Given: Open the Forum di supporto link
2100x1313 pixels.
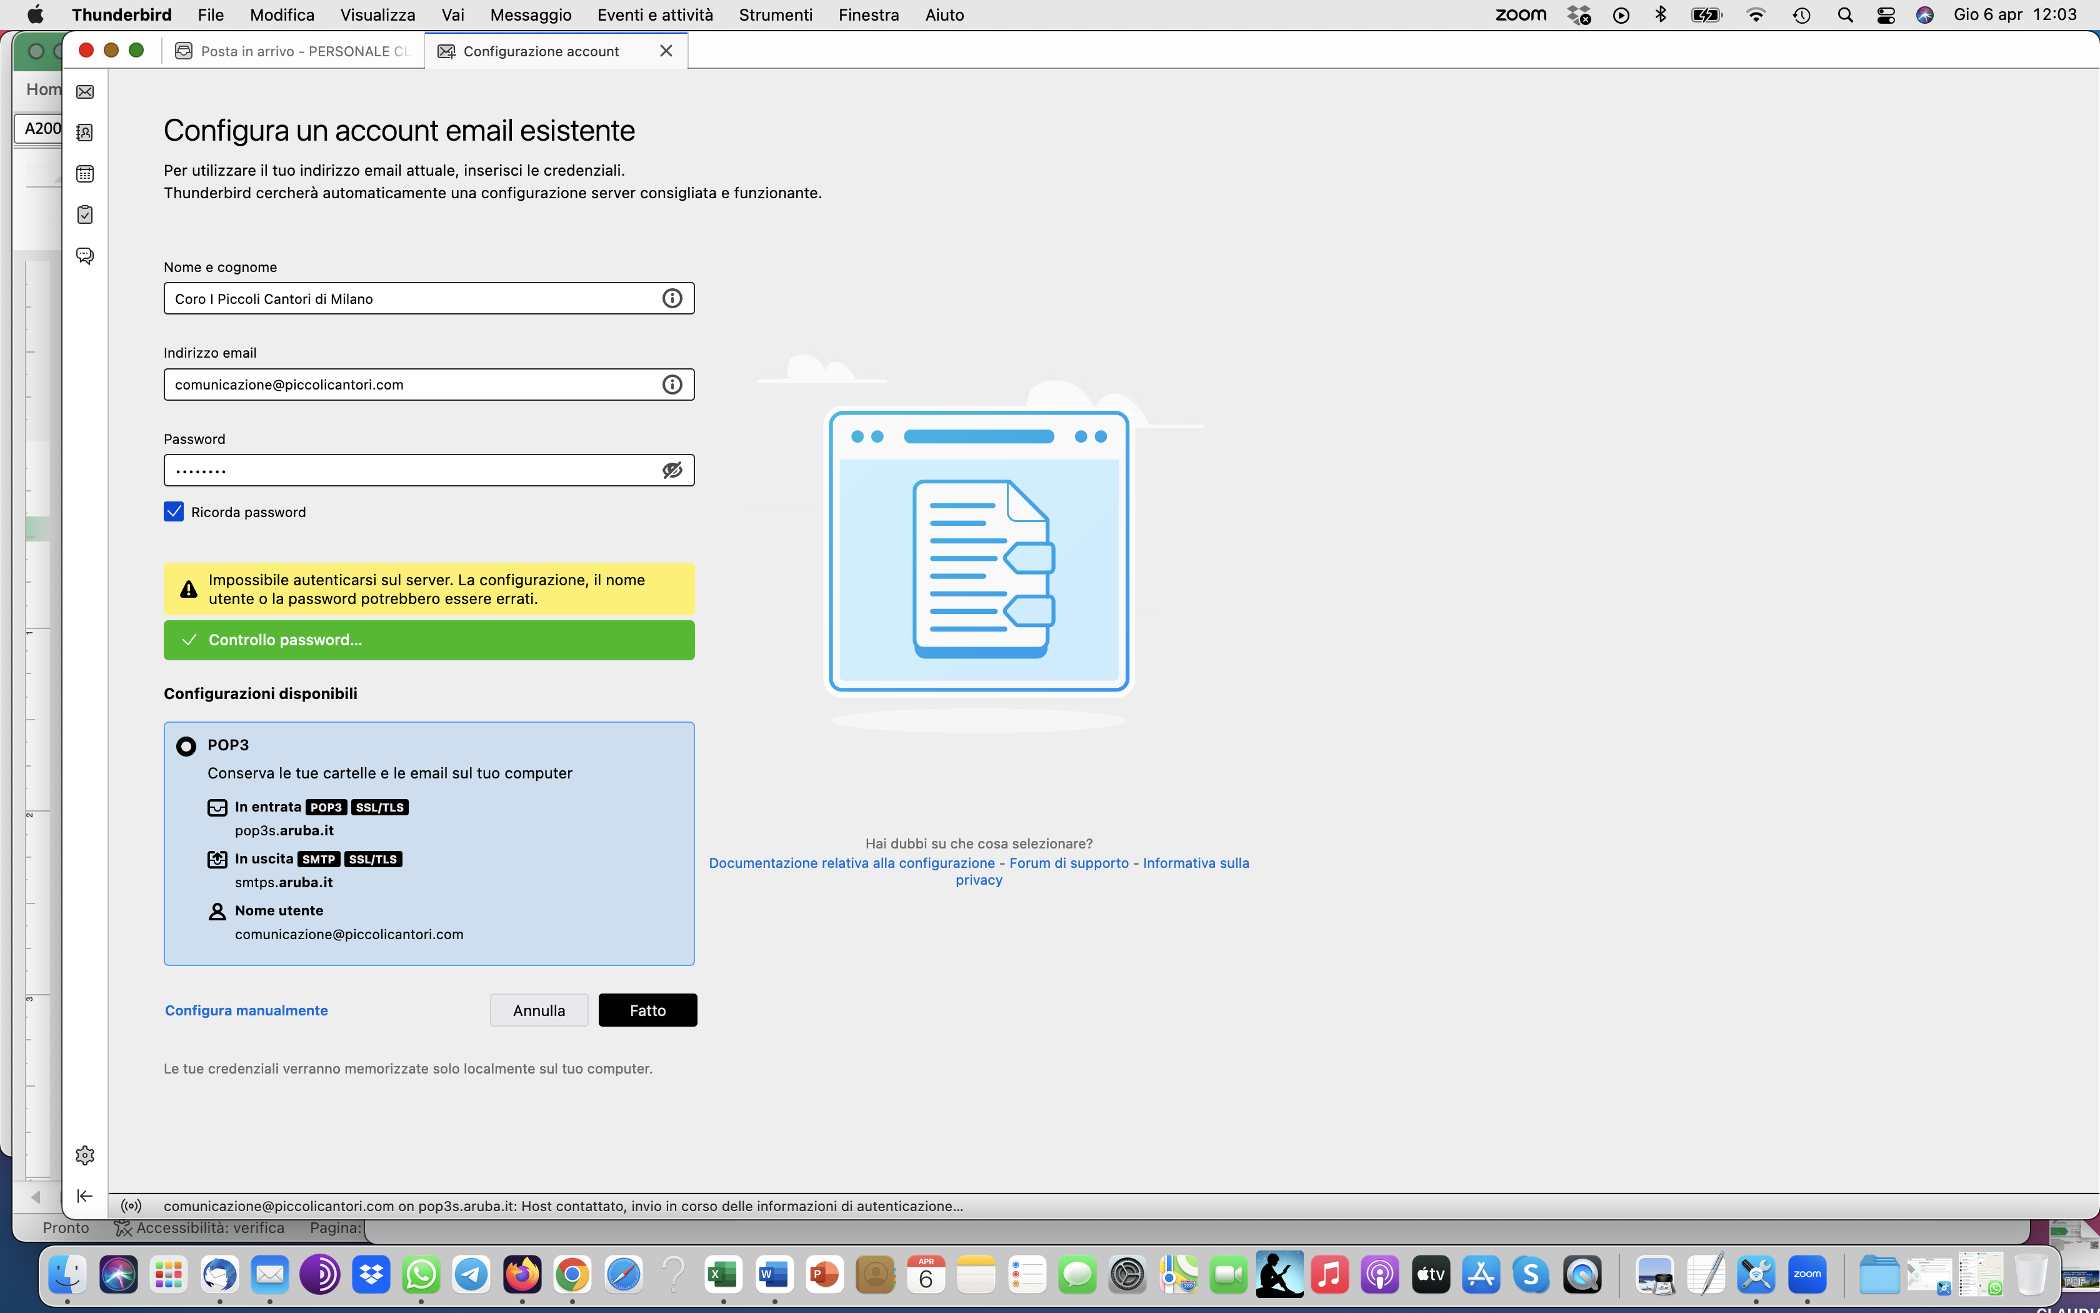Looking at the screenshot, I should pyautogui.click(x=1068, y=863).
